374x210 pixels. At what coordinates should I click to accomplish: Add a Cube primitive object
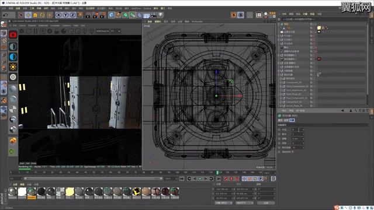tap(112, 15)
